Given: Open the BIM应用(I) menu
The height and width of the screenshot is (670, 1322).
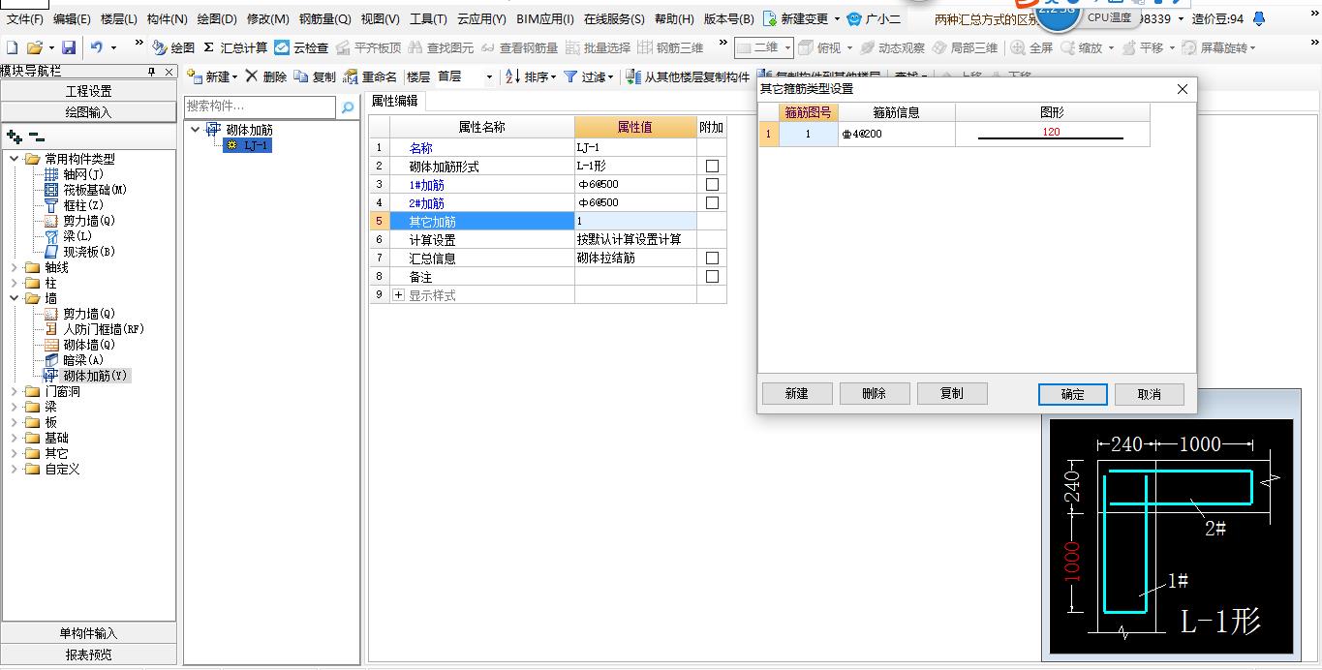Looking at the screenshot, I should [545, 18].
